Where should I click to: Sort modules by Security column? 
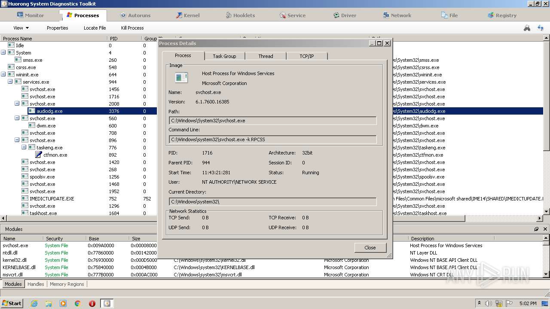pos(64,238)
